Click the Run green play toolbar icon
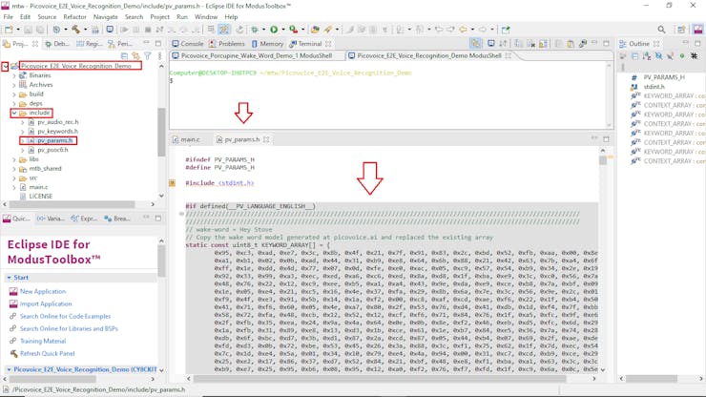706x397 pixels. coord(274,30)
